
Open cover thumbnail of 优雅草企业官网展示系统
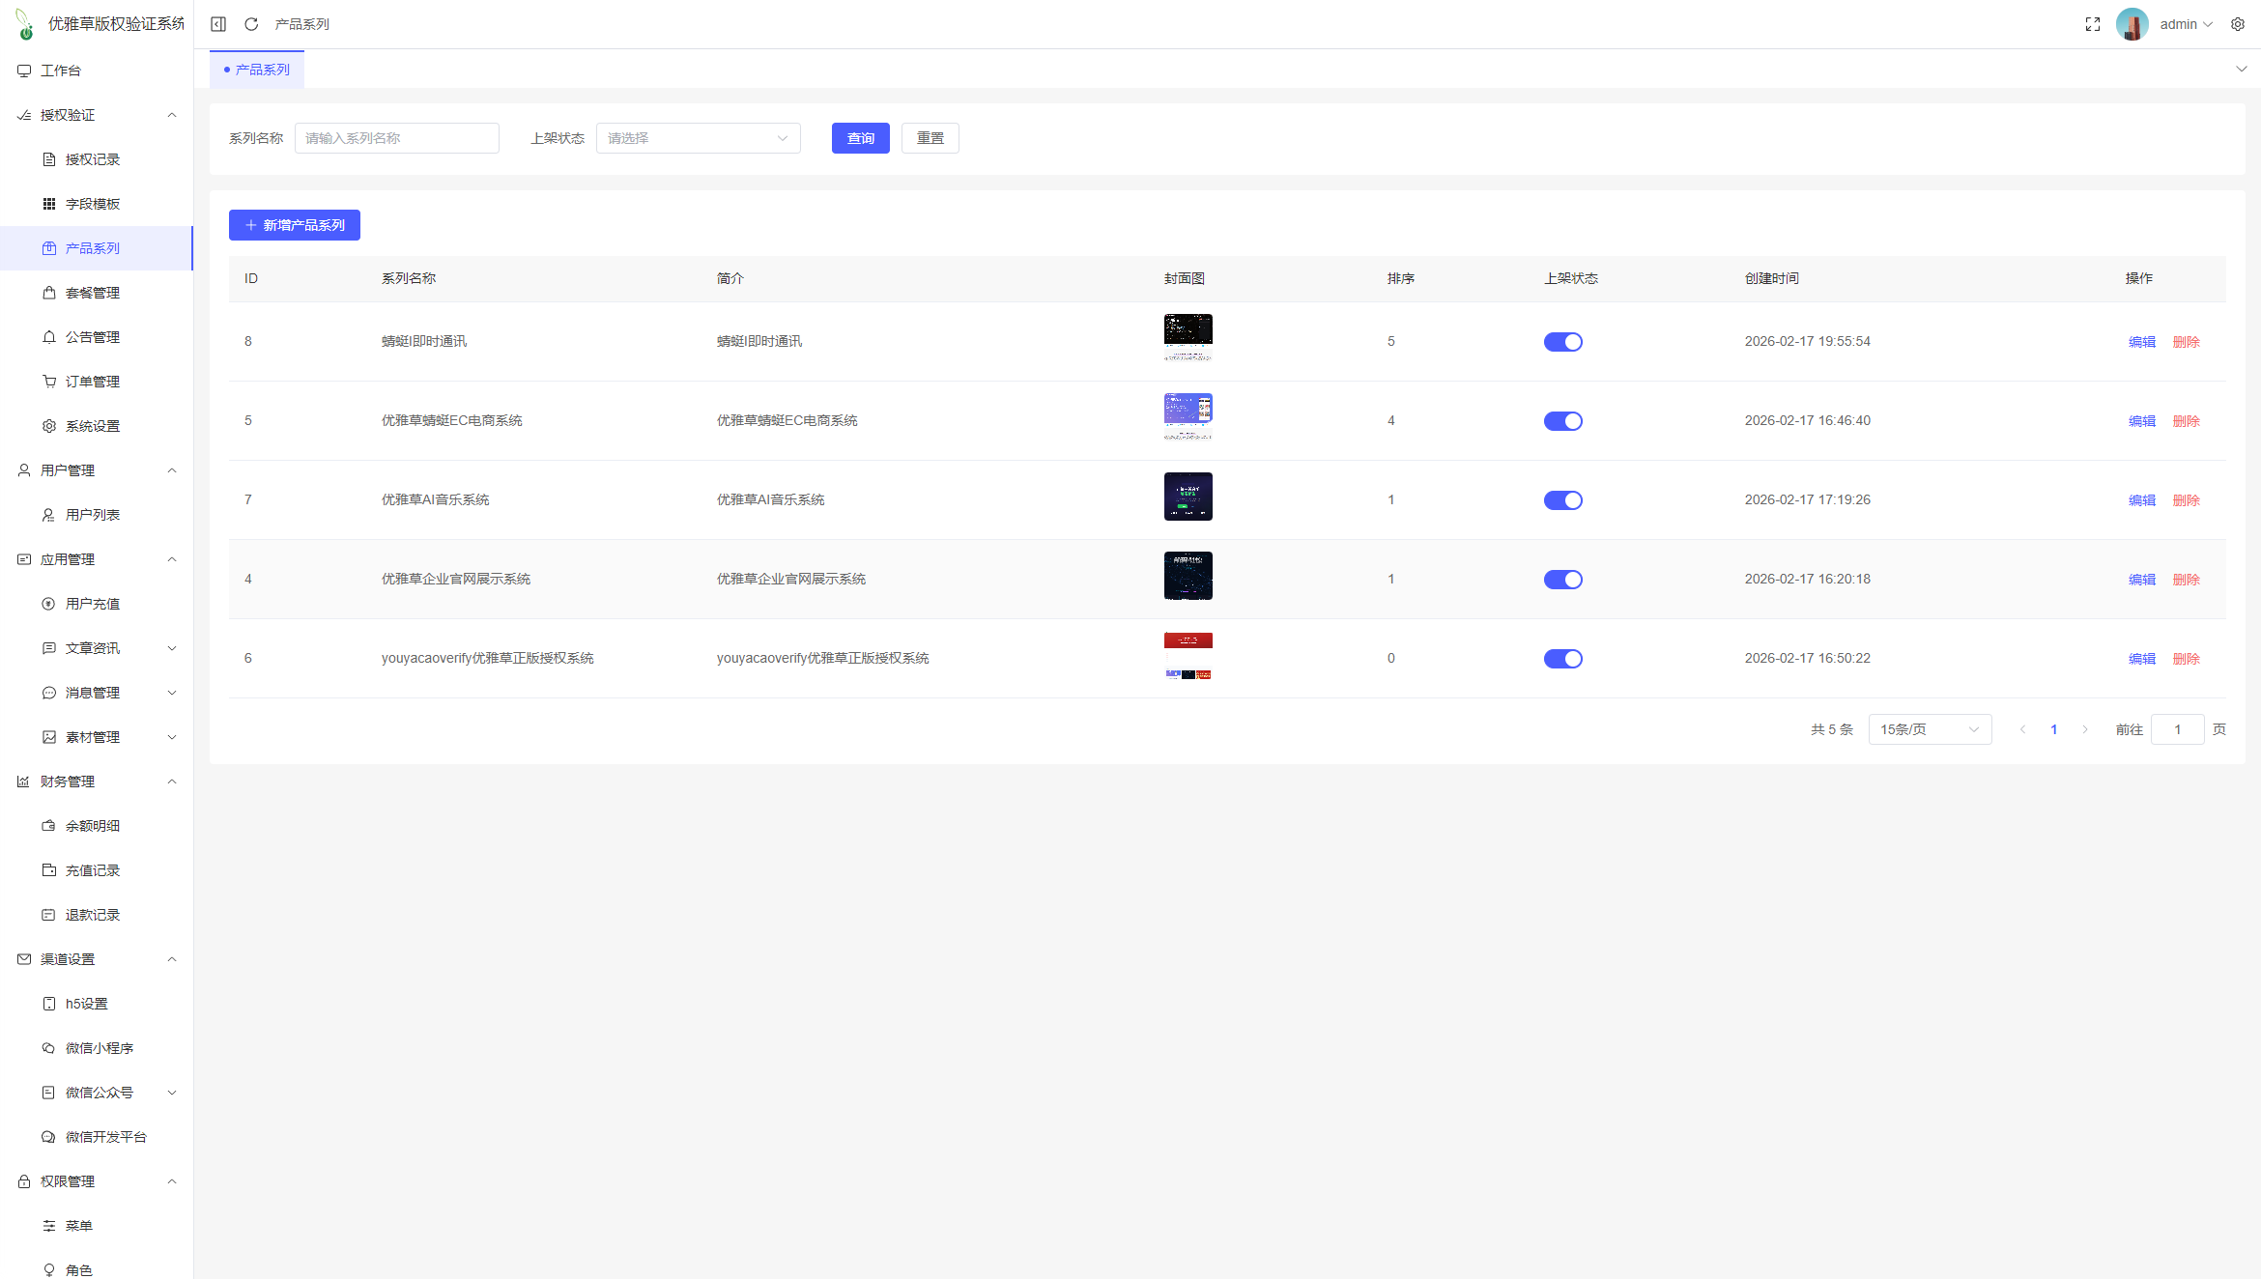click(x=1188, y=576)
